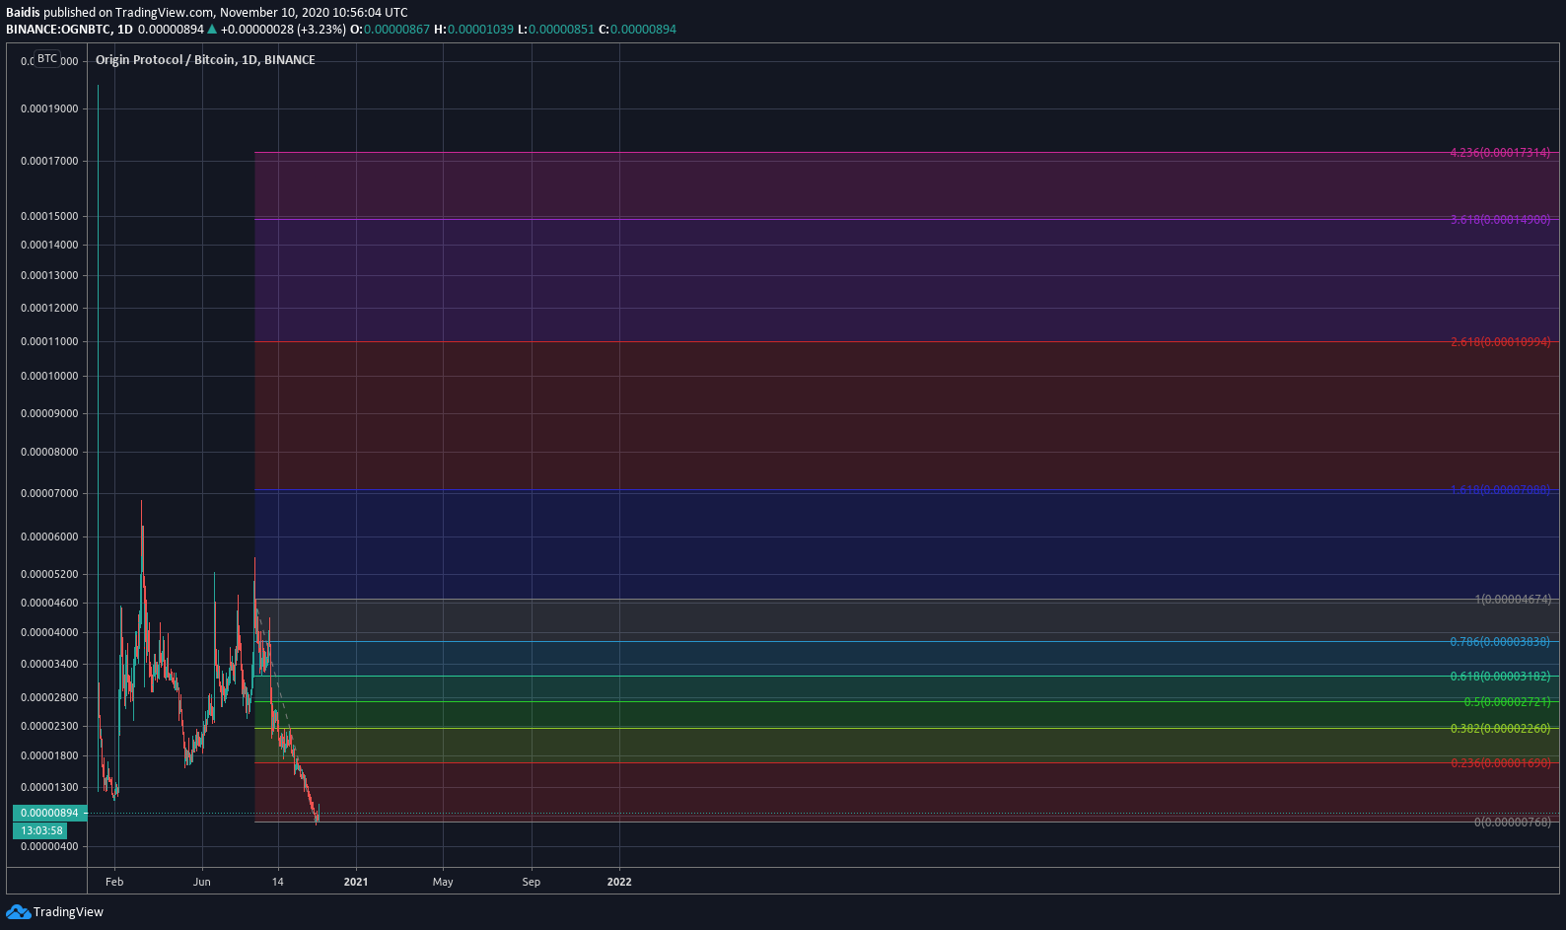This screenshot has width=1566, height=930.
Task: Click the L:0.00000851 low value in header
Action: pos(556,30)
